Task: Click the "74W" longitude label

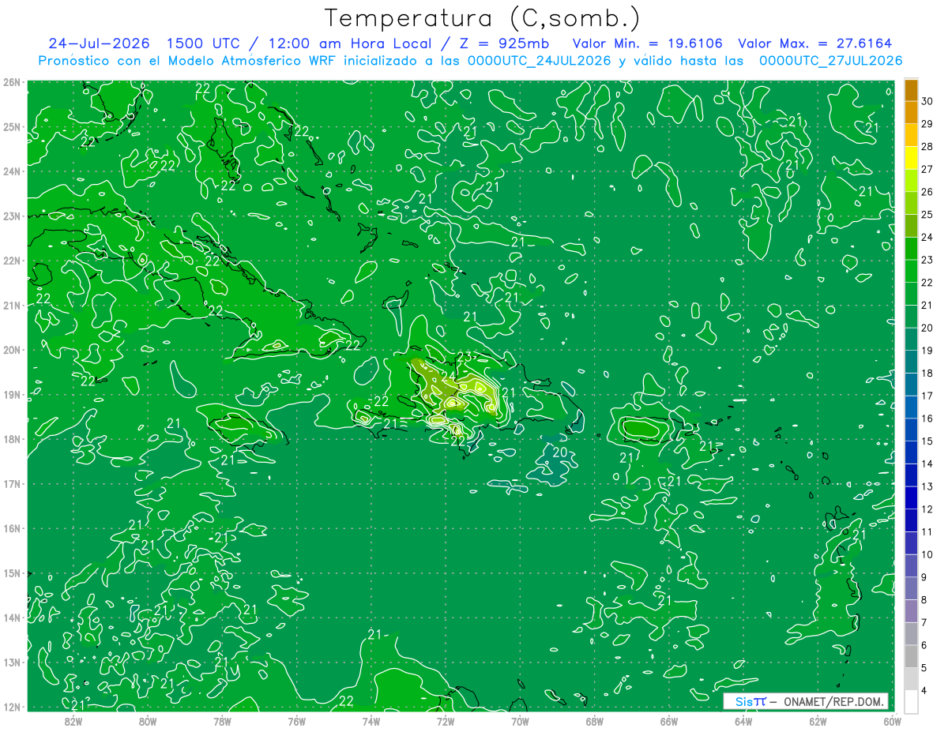Action: click(x=371, y=721)
